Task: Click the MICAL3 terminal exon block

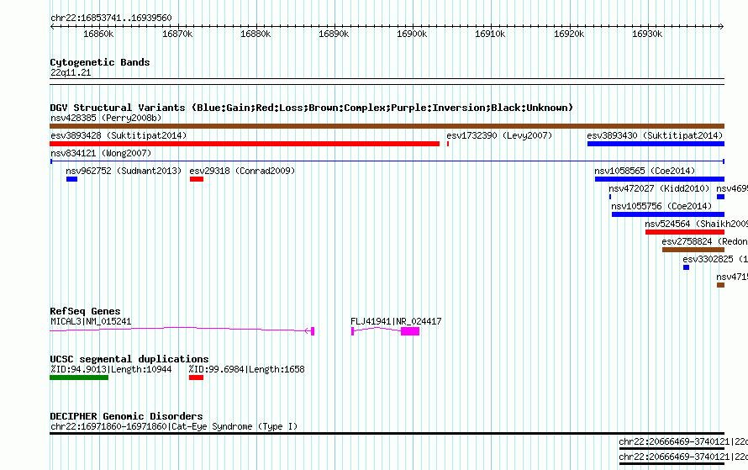Action: tap(313, 331)
